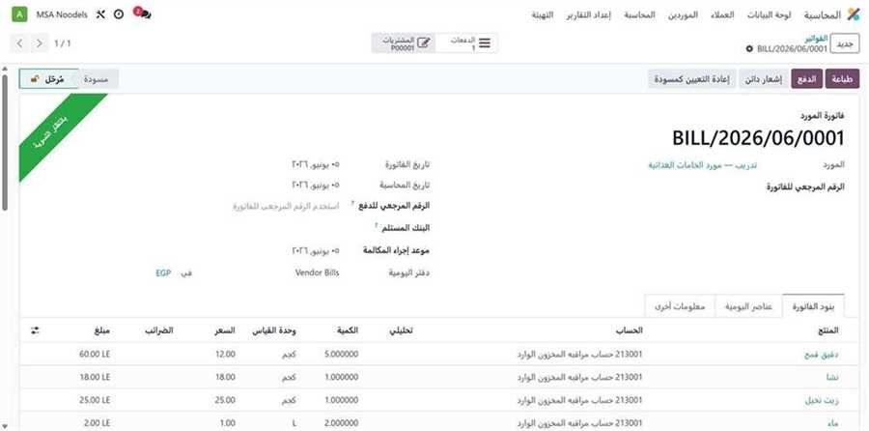Click the تاريخ الفاتورة date value

(316, 164)
